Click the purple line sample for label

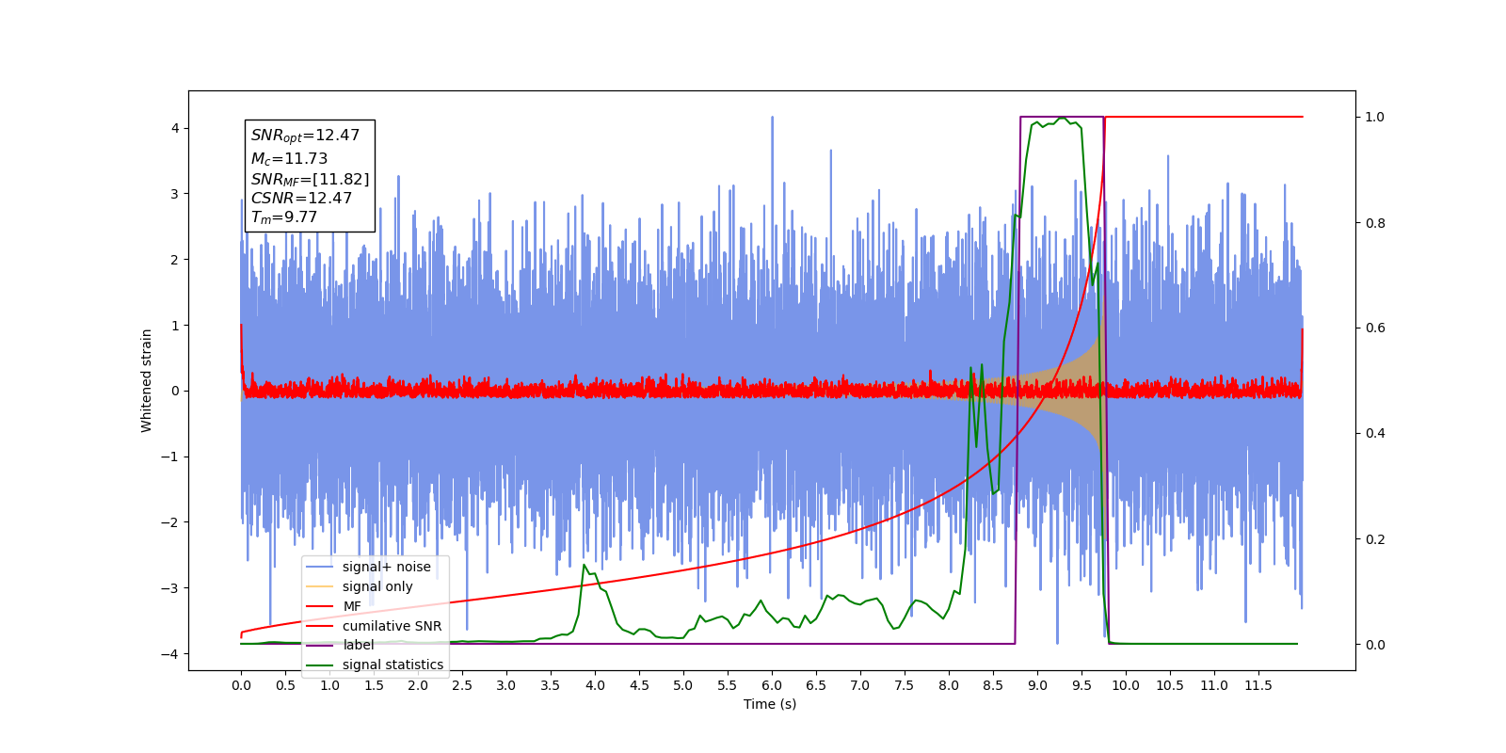coord(321,645)
